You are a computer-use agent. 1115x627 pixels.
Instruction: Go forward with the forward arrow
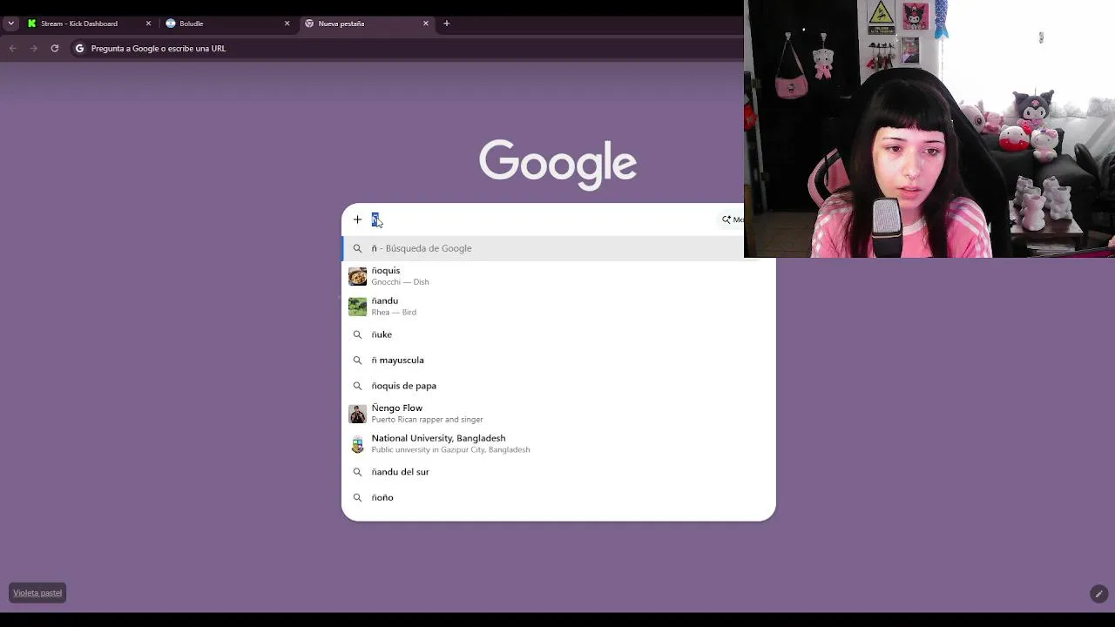click(33, 49)
